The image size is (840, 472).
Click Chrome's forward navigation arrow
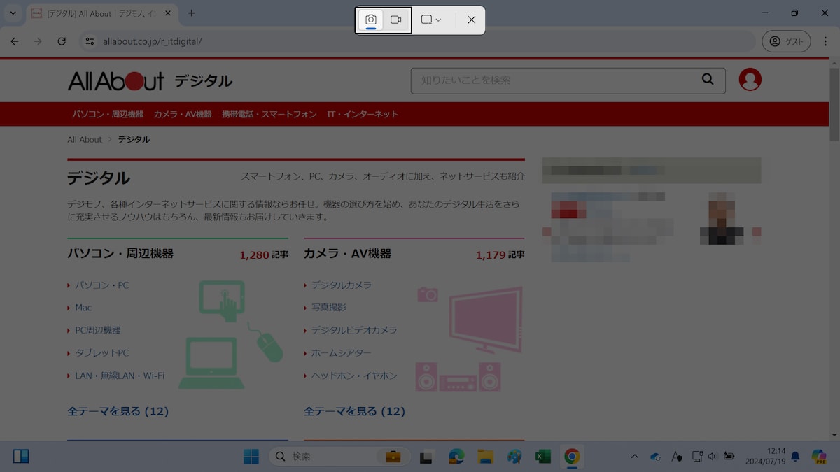pos(38,41)
